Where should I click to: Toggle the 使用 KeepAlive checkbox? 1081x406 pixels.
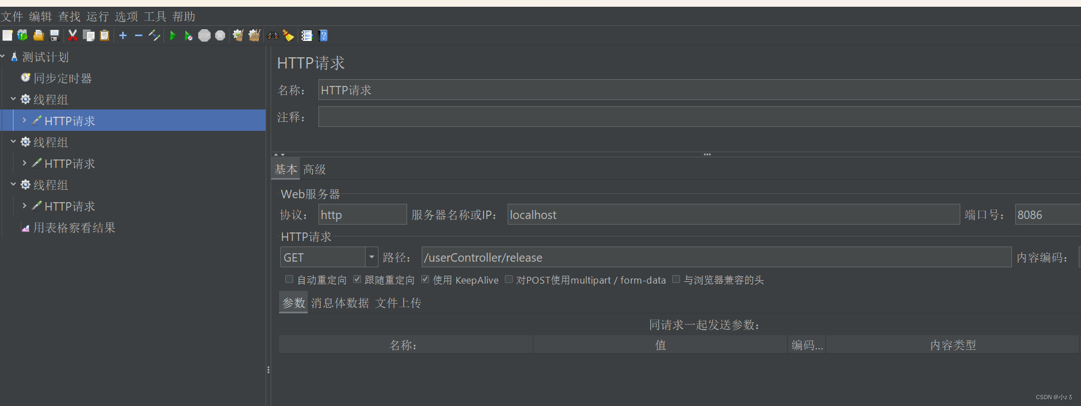[x=425, y=279]
